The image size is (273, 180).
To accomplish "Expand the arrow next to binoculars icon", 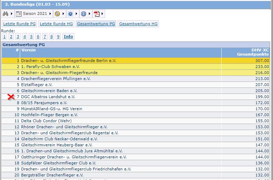I will pos(12,13).
